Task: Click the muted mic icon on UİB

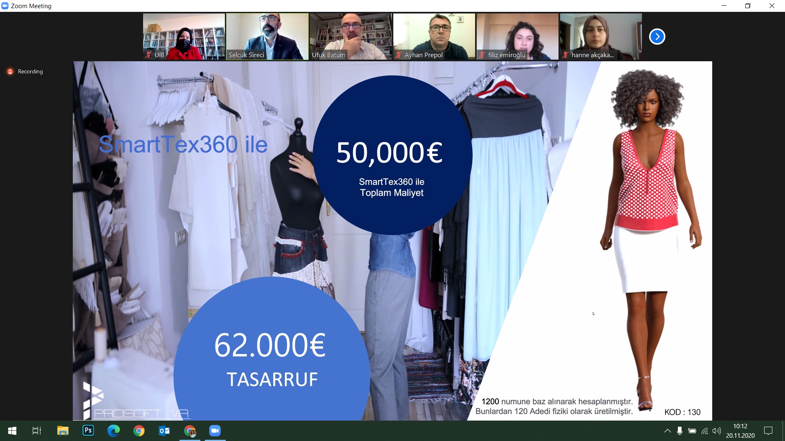Action: [148, 55]
